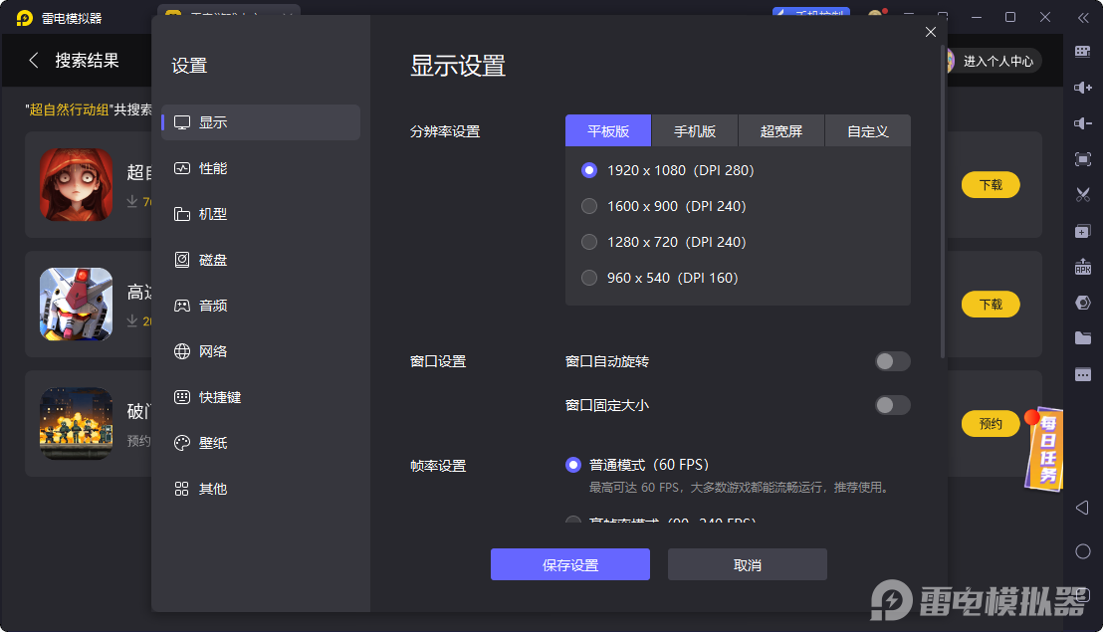Click the disk icon beside 磁盘

point(182,260)
